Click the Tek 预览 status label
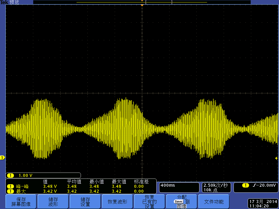This screenshot has width=279, height=209. 10,2
